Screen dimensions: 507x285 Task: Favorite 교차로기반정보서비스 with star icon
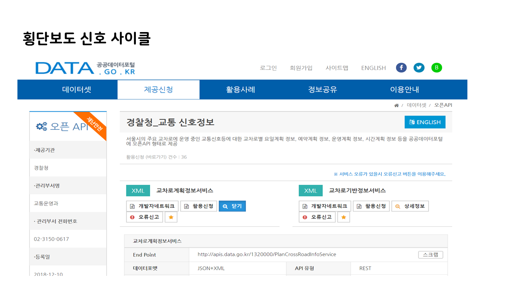click(x=344, y=217)
